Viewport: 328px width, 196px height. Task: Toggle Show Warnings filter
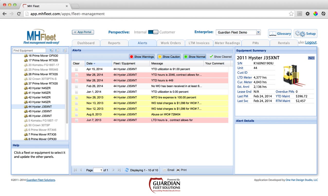pos(142,57)
